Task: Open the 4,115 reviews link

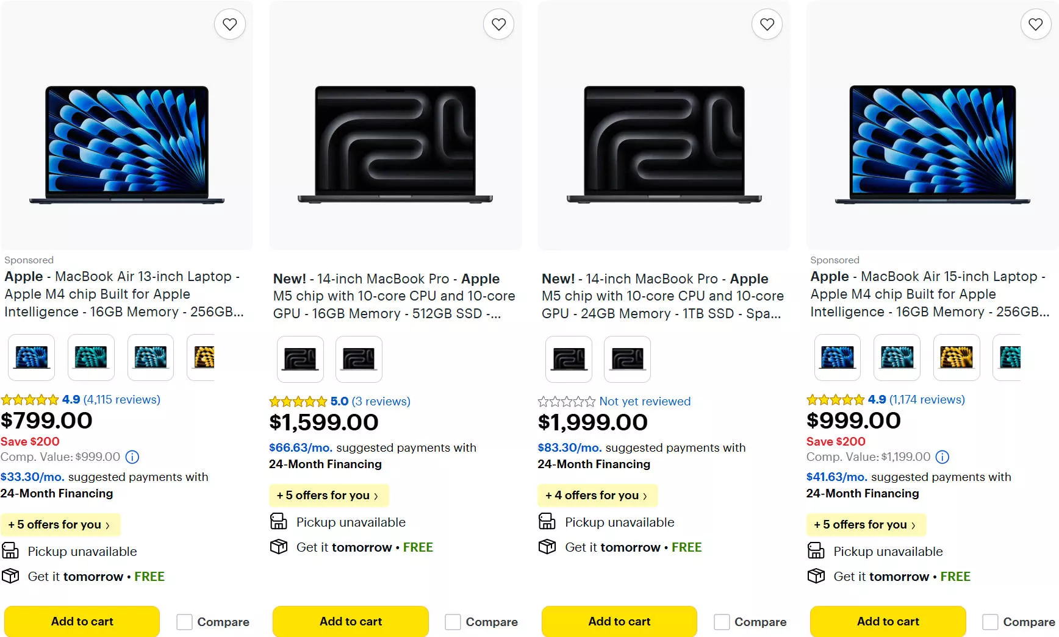Action: (121, 399)
